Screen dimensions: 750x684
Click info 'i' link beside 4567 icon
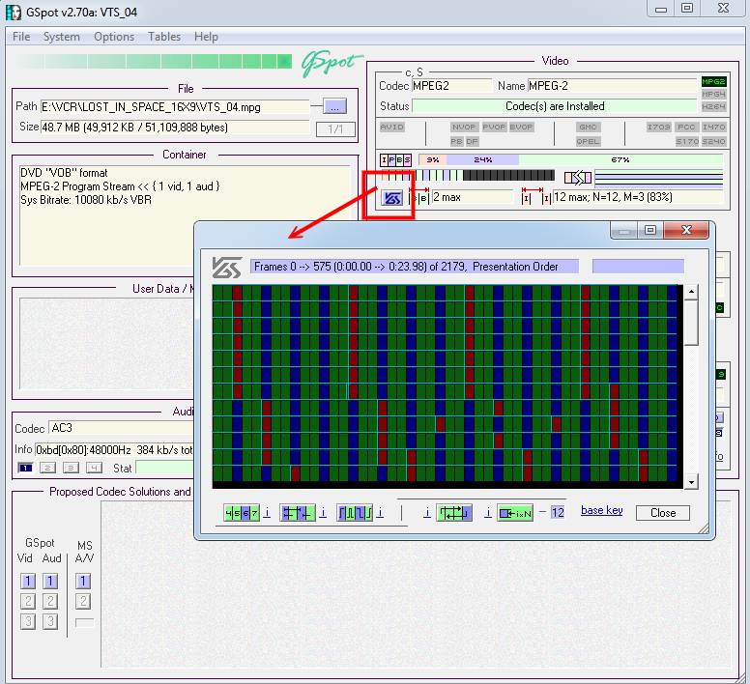[267, 513]
